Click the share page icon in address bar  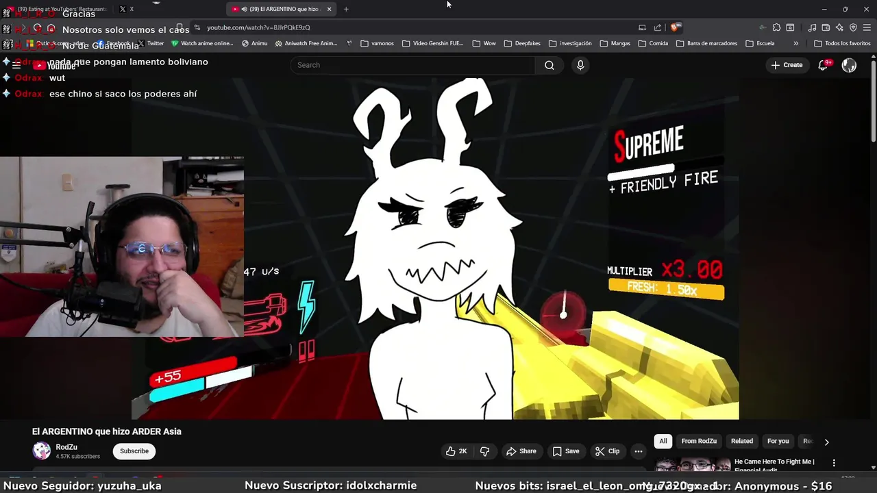pos(658,27)
